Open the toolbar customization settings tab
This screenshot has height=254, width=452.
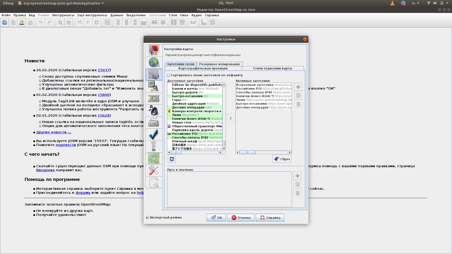tap(154, 98)
